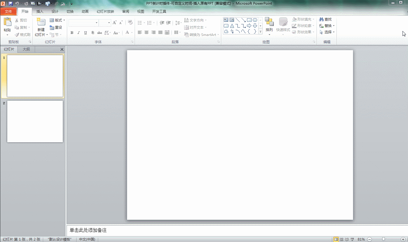Open the 选择 select dropdown
Screen dimensions: 408x242
pyautogui.click(x=327, y=32)
